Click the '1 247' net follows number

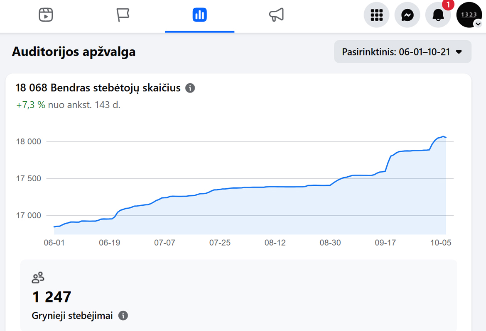(52, 297)
